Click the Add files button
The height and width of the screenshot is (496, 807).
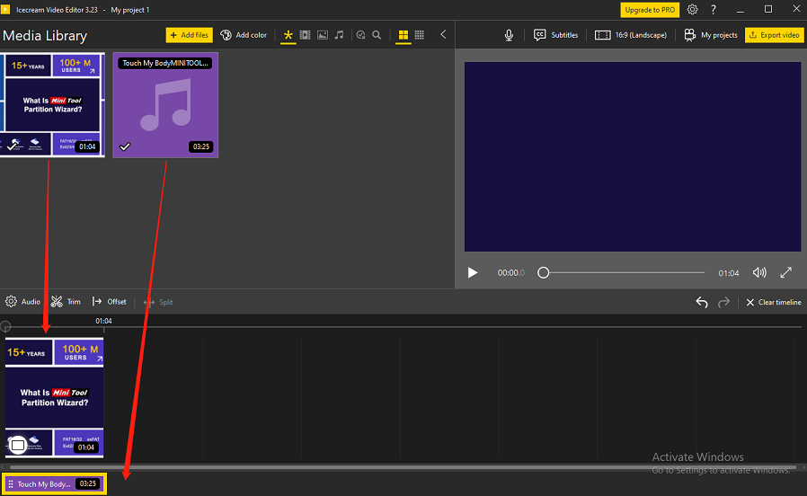(x=189, y=35)
